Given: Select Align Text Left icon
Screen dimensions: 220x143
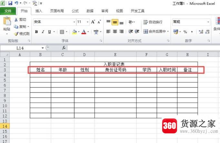Looking at the screenshot, I should tap(108, 31).
